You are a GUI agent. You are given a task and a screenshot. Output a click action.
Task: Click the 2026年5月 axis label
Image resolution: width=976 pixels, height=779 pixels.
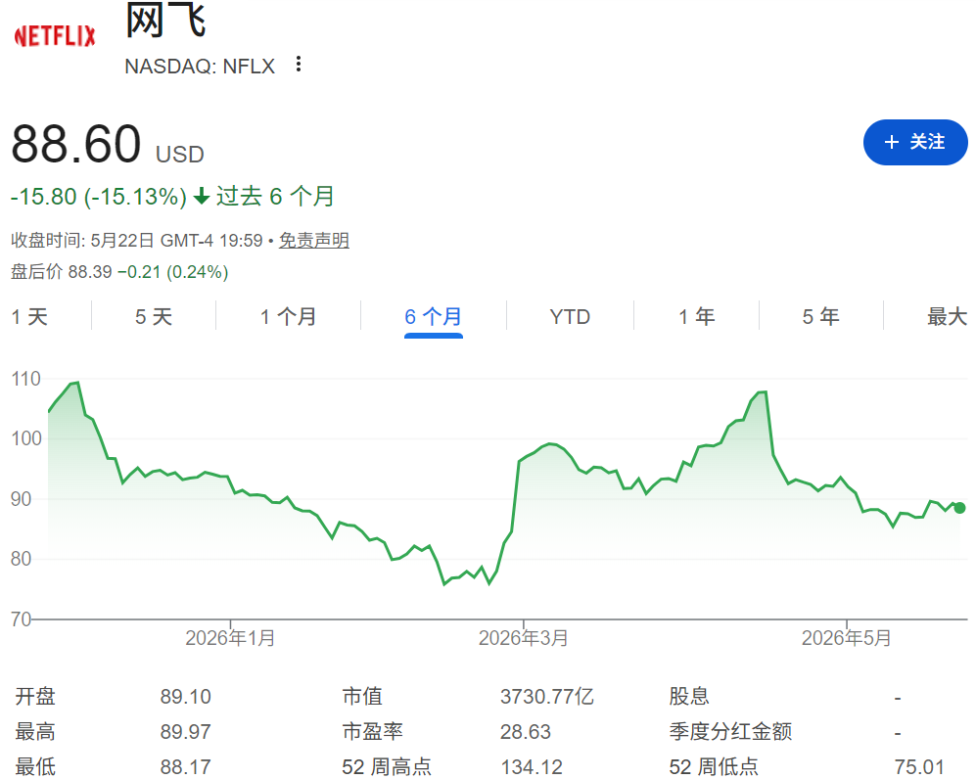[846, 638]
